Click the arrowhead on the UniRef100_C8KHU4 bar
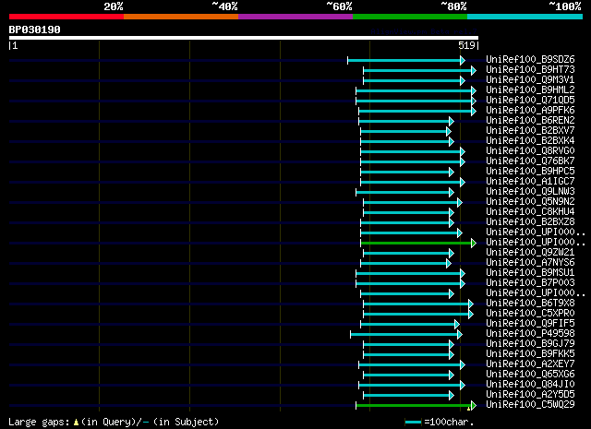 pyautogui.click(x=452, y=213)
